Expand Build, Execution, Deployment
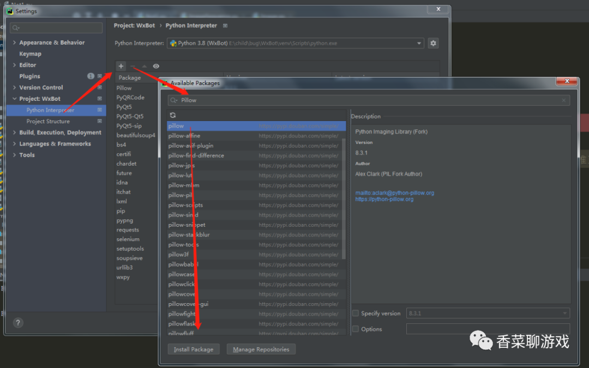The width and height of the screenshot is (589, 368). click(14, 132)
